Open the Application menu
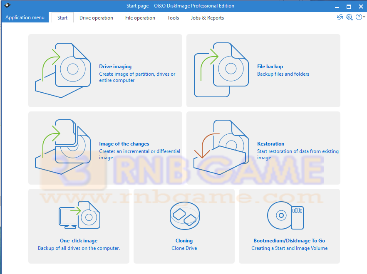Viewport: 367px width, 274px height. click(x=25, y=17)
